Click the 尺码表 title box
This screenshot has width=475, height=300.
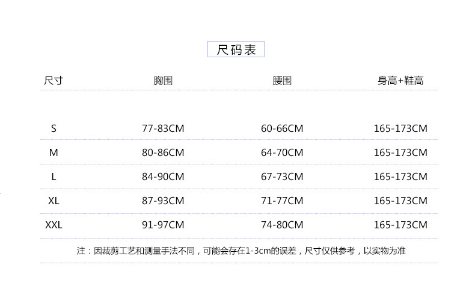coord(236,50)
